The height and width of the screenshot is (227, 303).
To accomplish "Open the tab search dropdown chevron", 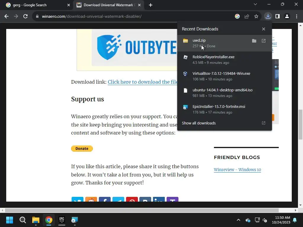I will (x=255, y=4).
